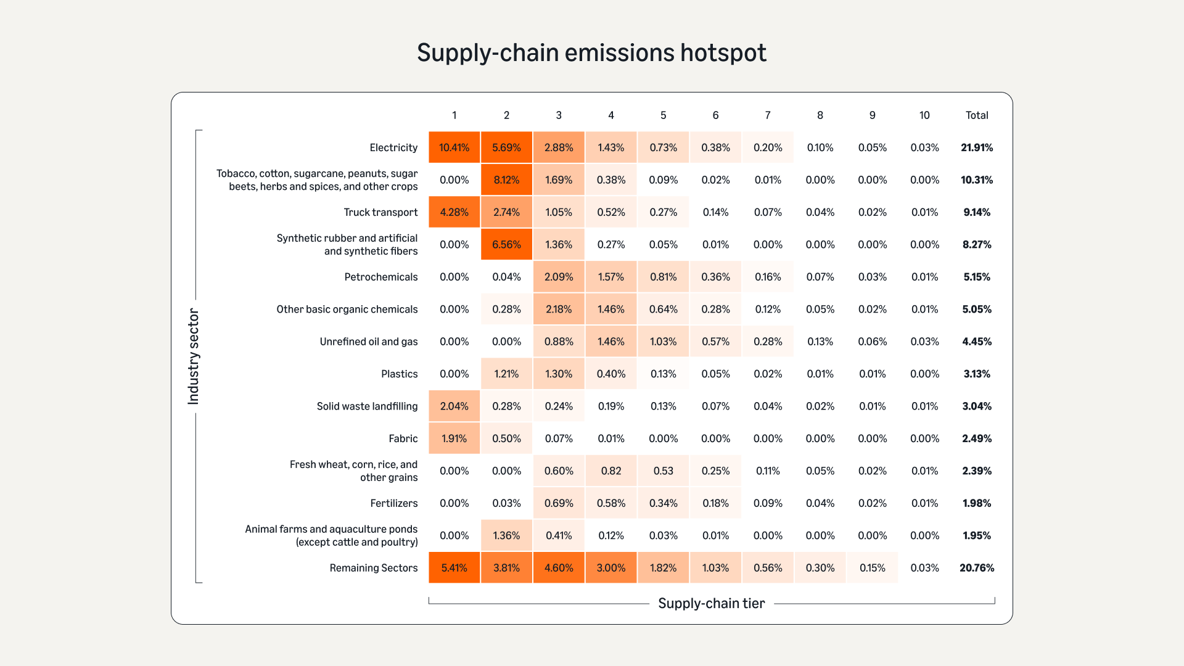Click the "Fertilizers" row label
This screenshot has height=666, width=1184.
393,503
